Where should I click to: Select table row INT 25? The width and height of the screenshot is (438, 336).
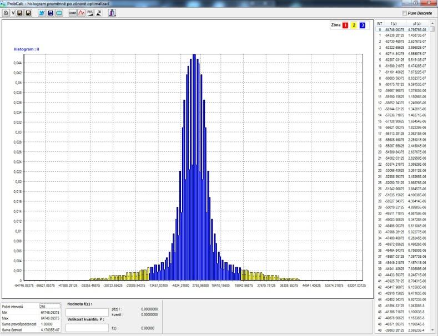(x=402, y=183)
